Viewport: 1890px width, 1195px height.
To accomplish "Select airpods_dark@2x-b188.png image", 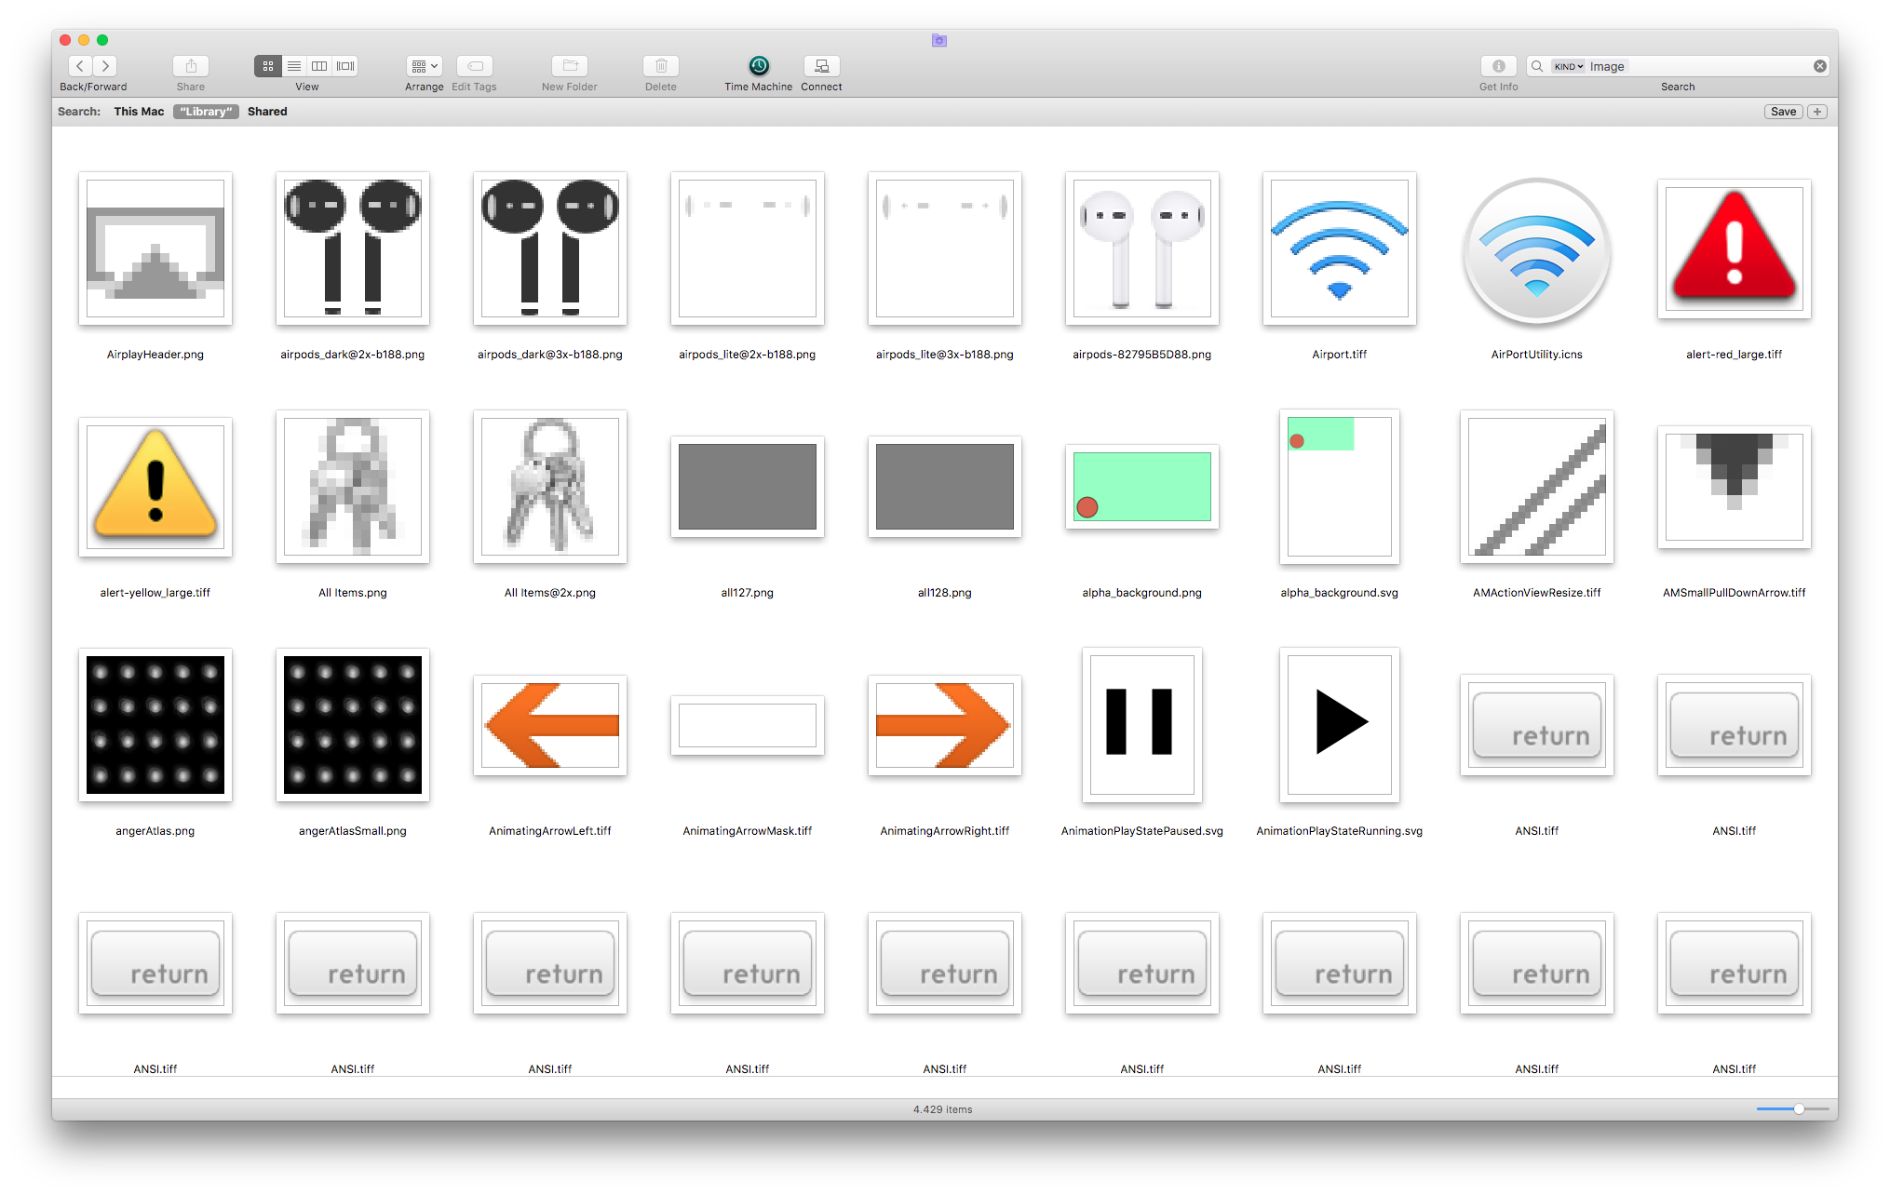I will tap(353, 248).
